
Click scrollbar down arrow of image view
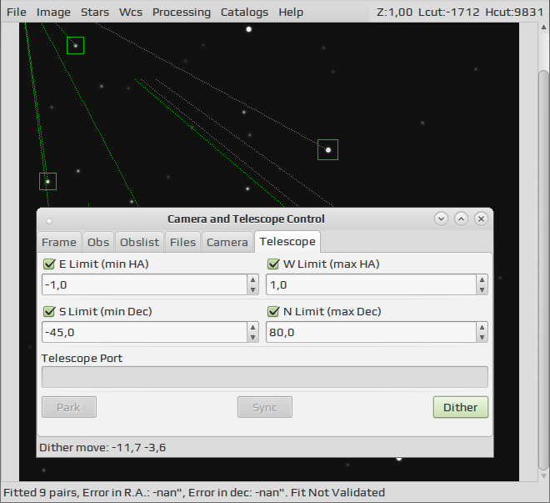pos(543,476)
